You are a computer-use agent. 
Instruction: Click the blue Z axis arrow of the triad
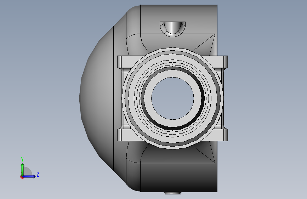coord(29,176)
